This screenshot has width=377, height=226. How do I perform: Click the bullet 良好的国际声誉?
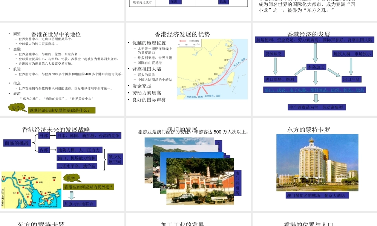point(149,100)
